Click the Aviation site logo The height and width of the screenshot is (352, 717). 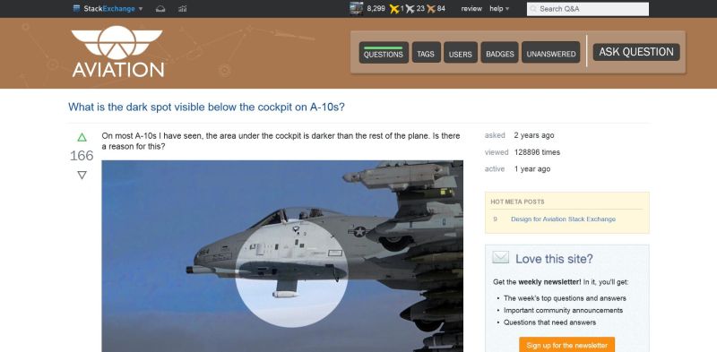117,51
